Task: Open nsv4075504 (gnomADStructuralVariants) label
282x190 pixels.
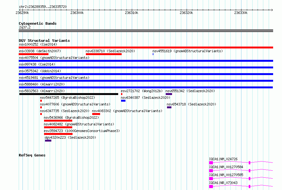Action: click(54, 58)
